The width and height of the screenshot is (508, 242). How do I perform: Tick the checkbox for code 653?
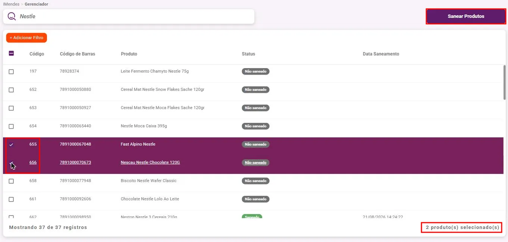click(x=11, y=108)
